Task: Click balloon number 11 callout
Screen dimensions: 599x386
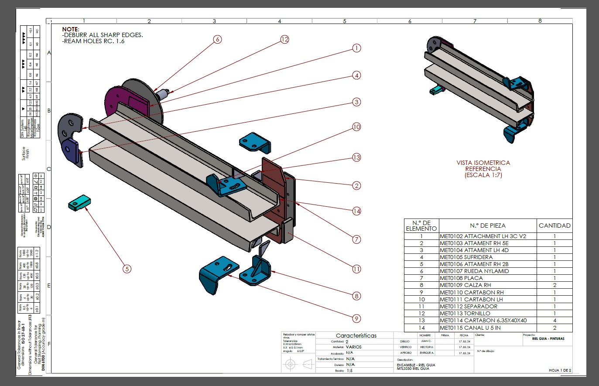Action: pyautogui.click(x=356, y=269)
